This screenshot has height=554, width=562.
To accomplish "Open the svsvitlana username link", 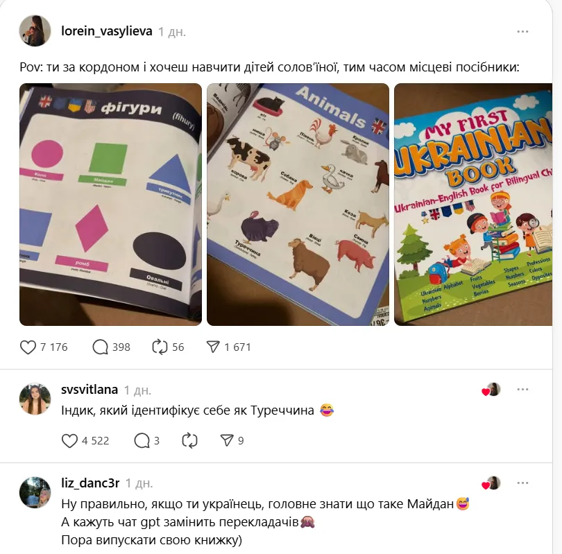I will tap(90, 389).
